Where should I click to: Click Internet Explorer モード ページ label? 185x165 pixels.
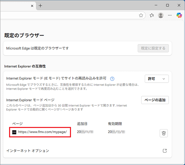pyautogui.click(x=30, y=100)
